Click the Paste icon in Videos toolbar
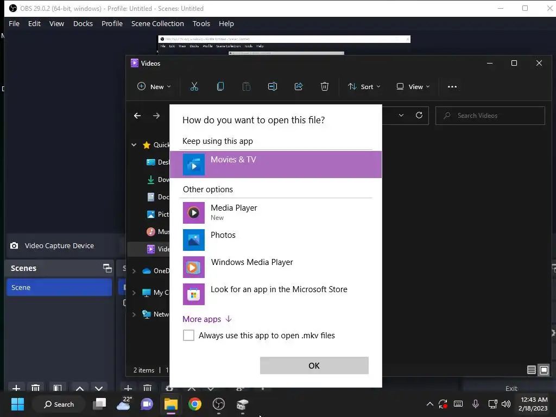 [x=247, y=86]
